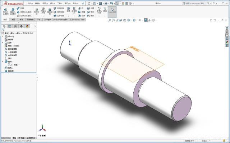230x143 pixels.
Task: Open dropdown arrow under Hole Wizard
Action: [x=43, y=16]
